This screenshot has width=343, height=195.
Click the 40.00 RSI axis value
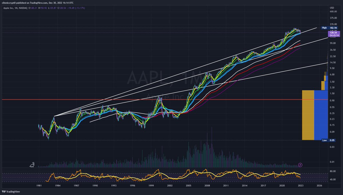332,180
